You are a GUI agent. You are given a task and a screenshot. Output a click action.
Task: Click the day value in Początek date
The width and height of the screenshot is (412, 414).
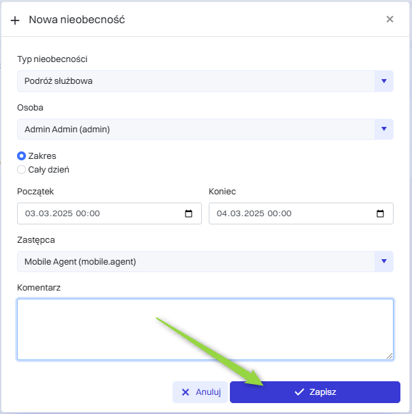click(30, 213)
